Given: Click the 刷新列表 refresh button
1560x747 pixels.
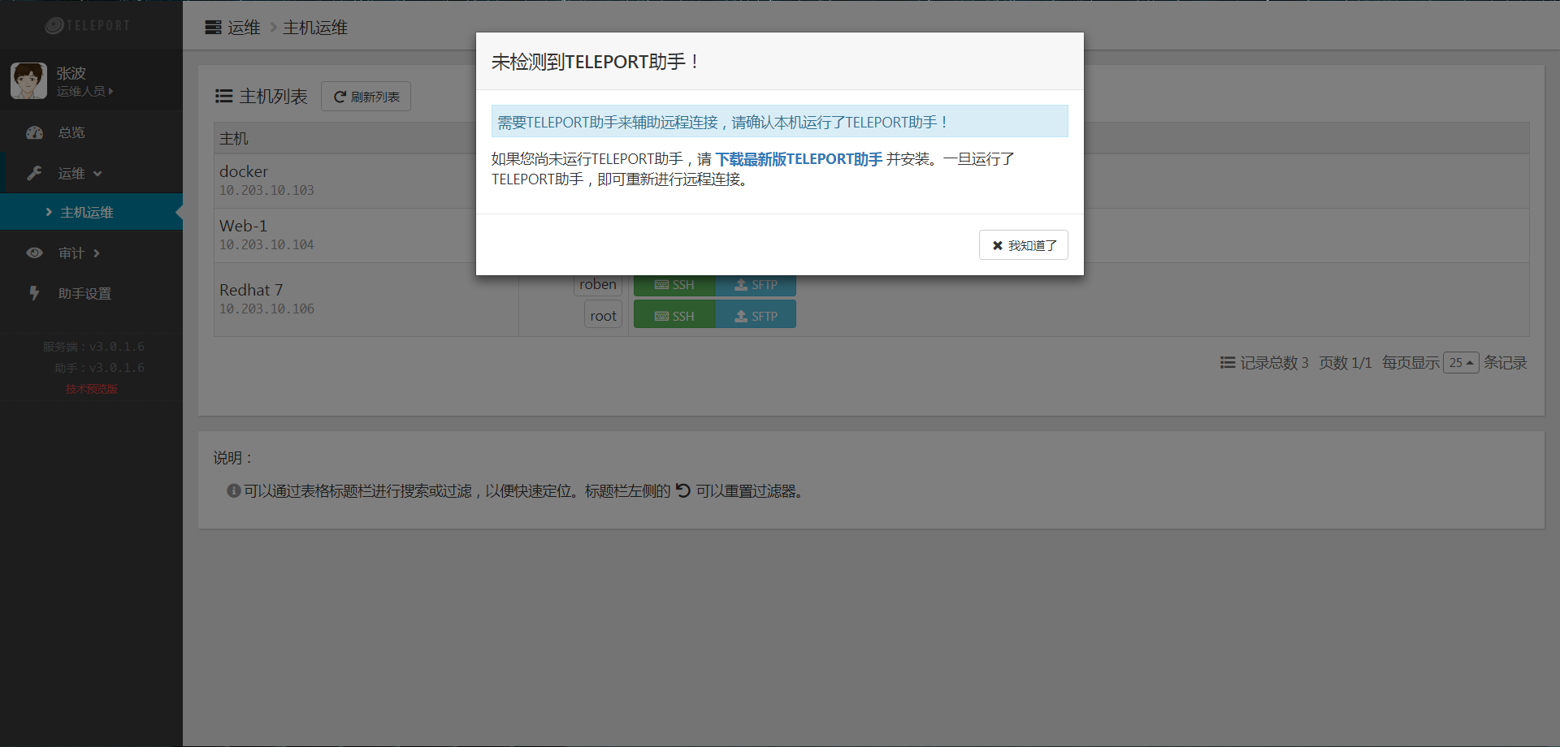Looking at the screenshot, I should tap(366, 97).
